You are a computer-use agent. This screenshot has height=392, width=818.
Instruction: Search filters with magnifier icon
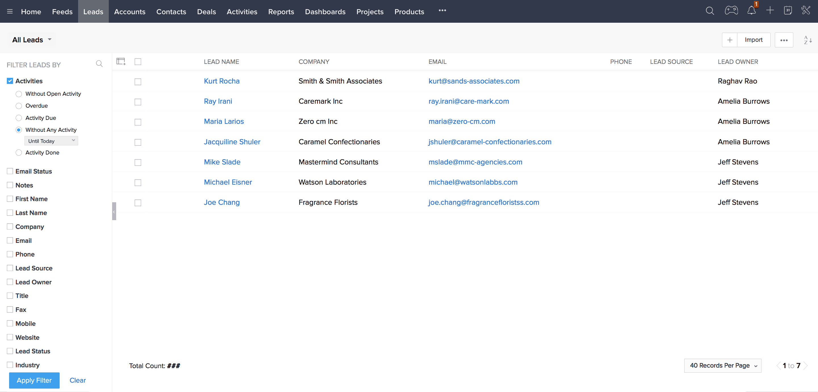tap(99, 64)
